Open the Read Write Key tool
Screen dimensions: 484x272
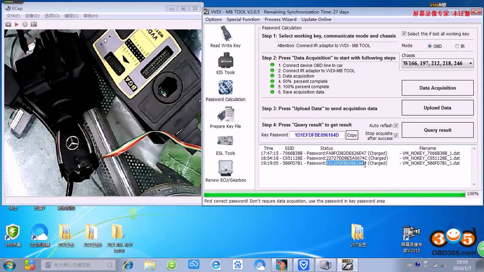pos(225,37)
